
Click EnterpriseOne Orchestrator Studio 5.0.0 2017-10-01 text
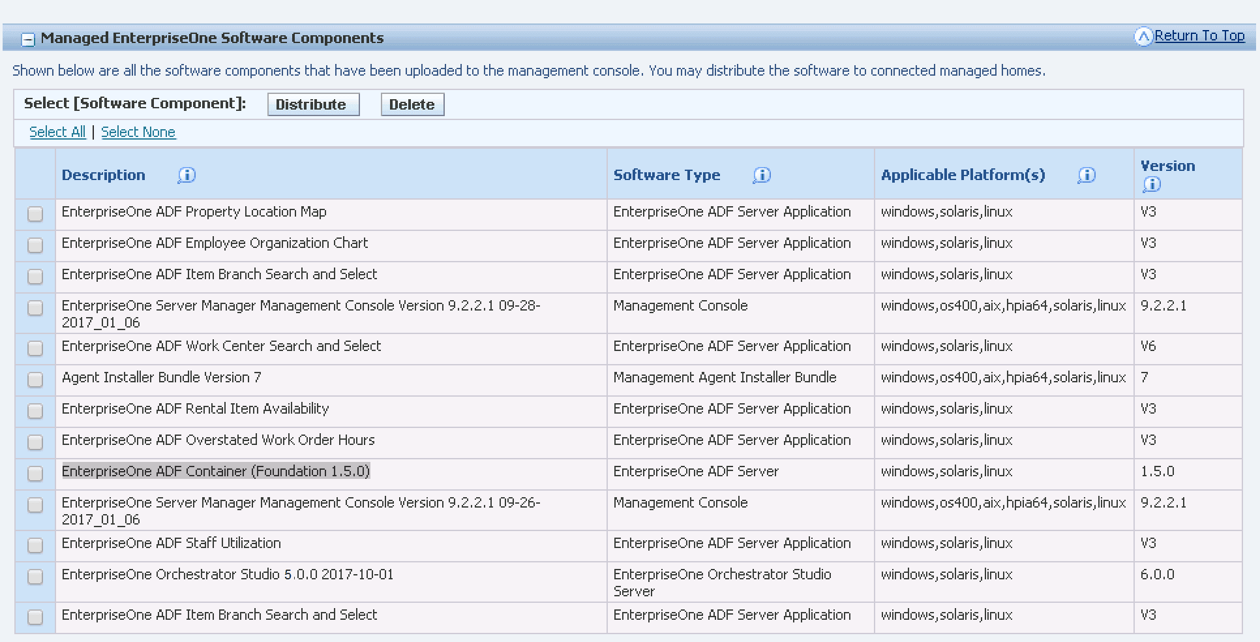[228, 574]
